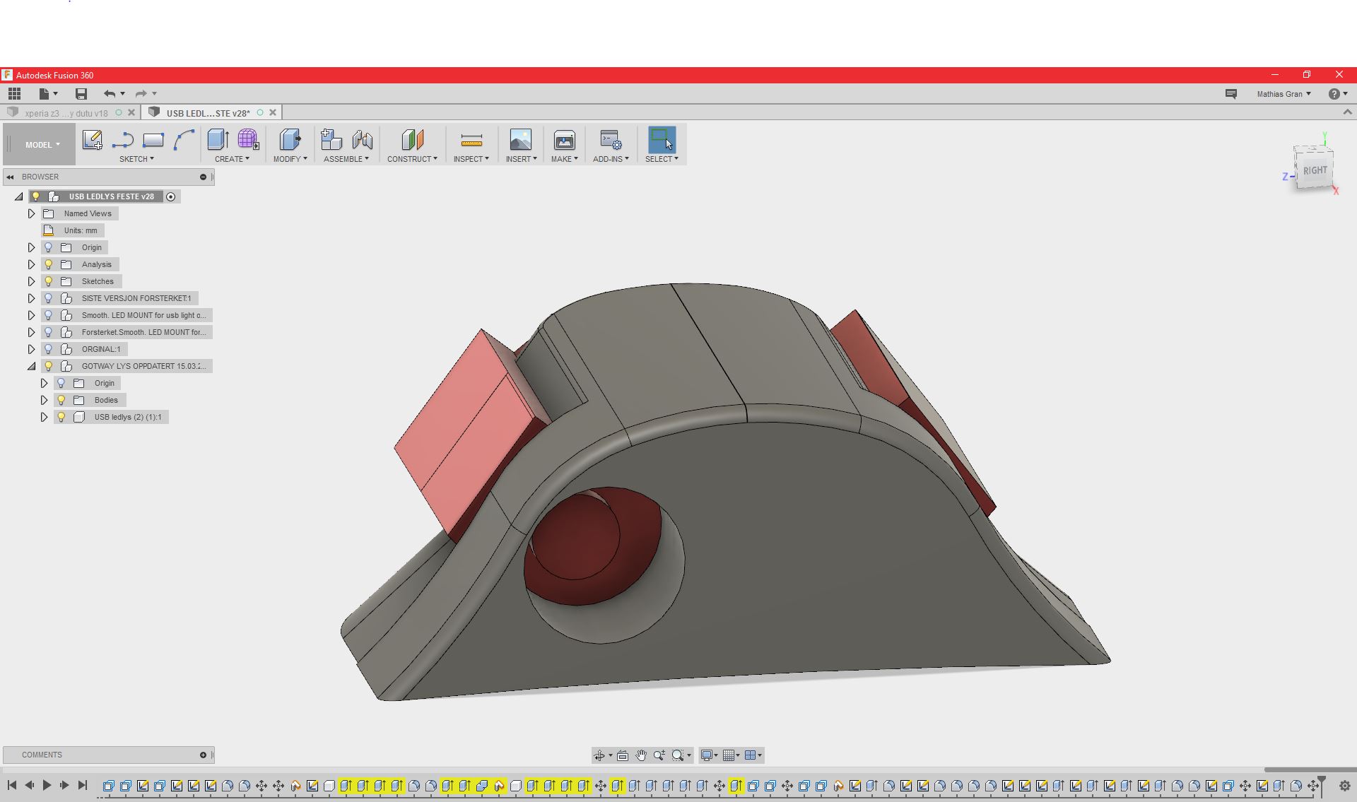Play the timeline
1357x802 pixels.
click(x=47, y=785)
